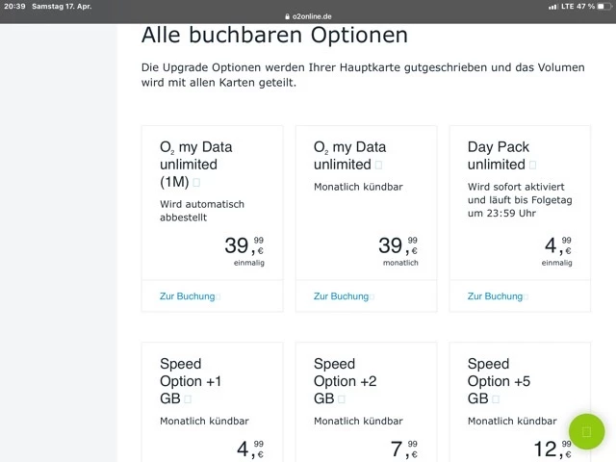Tap the 20:39 clock in the status bar
616x462 pixels.
click(14, 6)
